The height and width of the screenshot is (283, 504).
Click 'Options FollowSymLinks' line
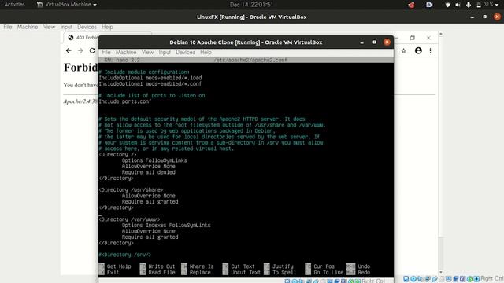pyautogui.click(x=154, y=160)
